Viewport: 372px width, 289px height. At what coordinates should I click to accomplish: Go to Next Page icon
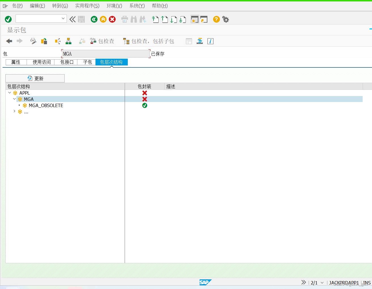pyautogui.click(x=173, y=19)
